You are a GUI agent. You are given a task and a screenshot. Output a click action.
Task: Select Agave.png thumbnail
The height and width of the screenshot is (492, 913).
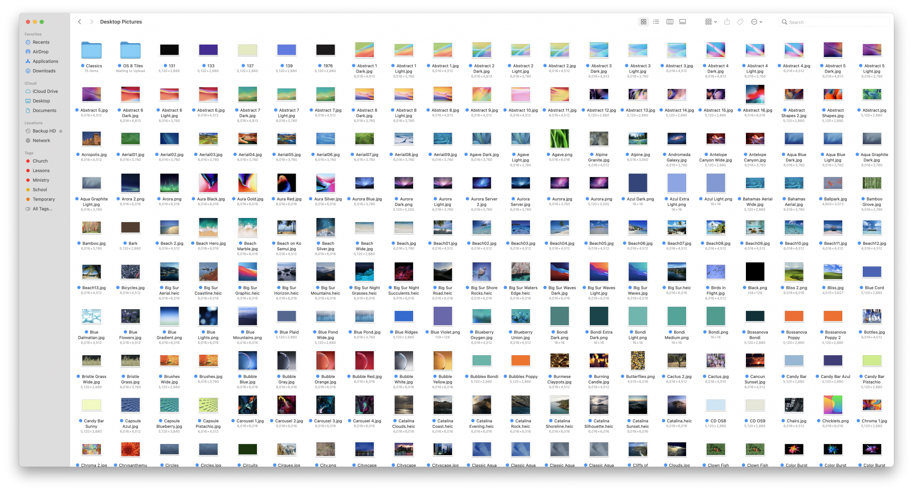[560, 139]
